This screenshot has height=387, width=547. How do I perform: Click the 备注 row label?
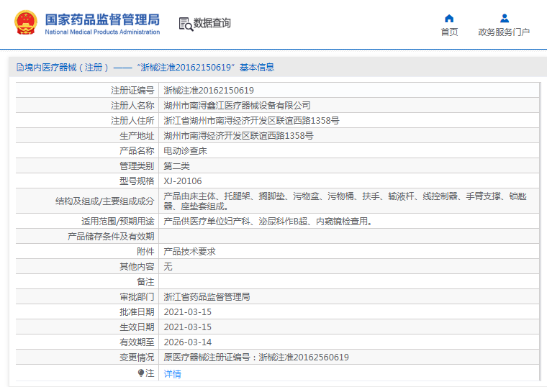point(145,282)
